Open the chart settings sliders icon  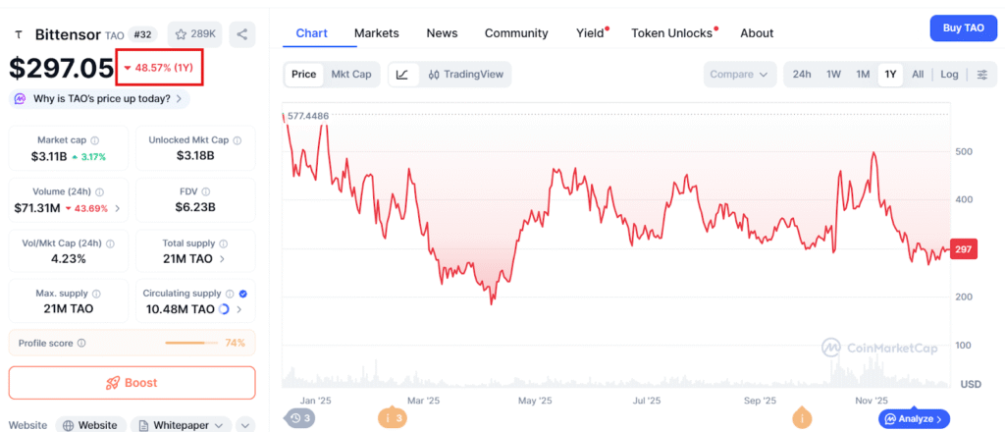coord(981,75)
